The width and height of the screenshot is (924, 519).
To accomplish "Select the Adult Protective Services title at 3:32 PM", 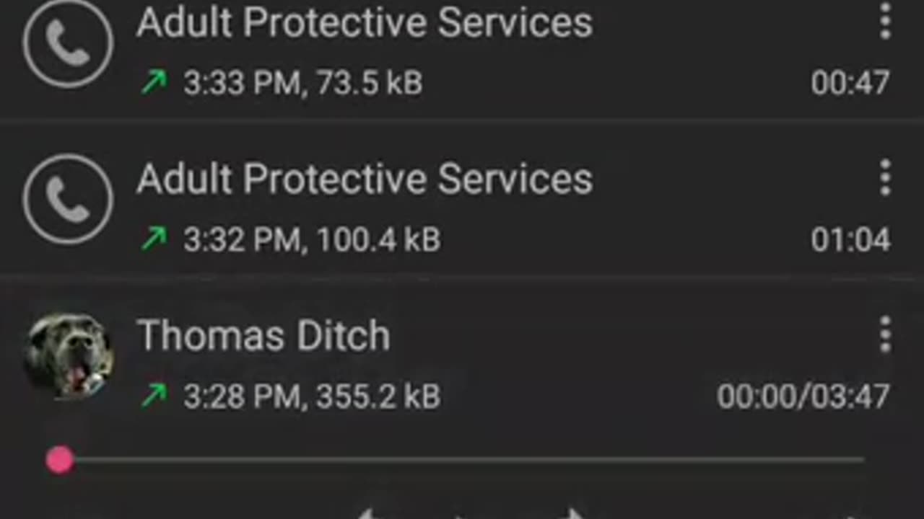I will click(x=365, y=179).
